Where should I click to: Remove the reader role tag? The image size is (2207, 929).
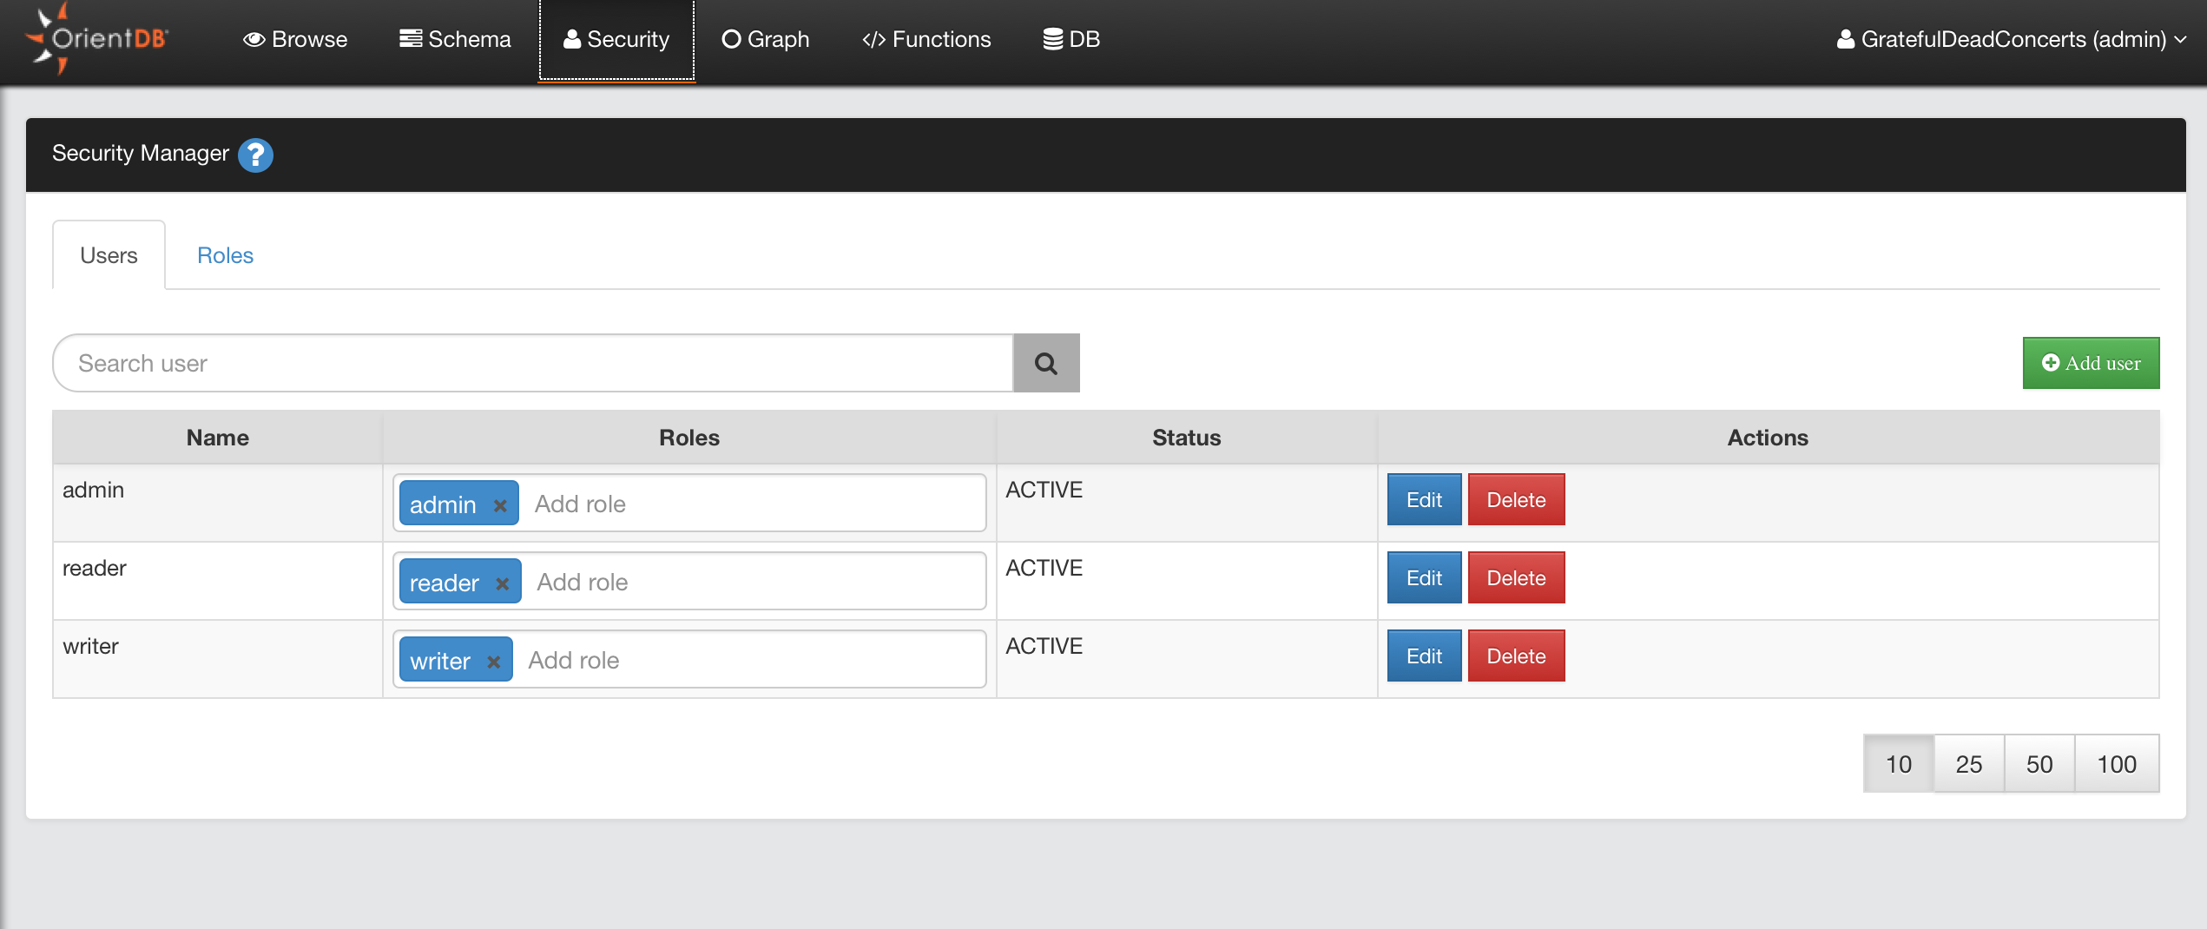pyautogui.click(x=502, y=583)
